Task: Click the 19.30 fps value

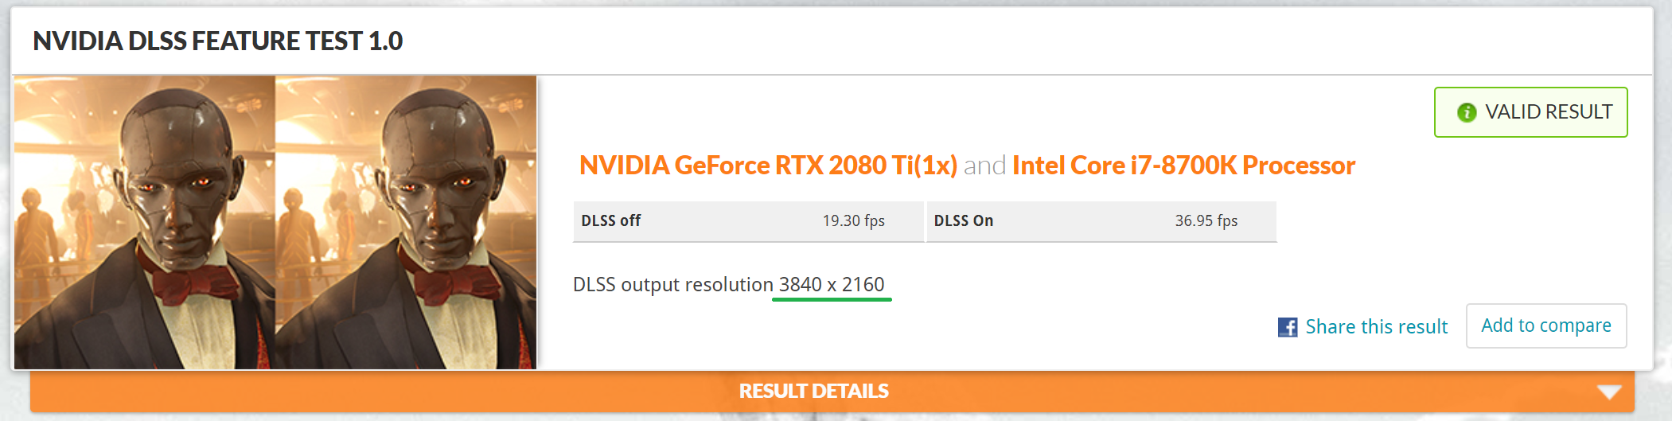Action: pyautogui.click(x=853, y=221)
